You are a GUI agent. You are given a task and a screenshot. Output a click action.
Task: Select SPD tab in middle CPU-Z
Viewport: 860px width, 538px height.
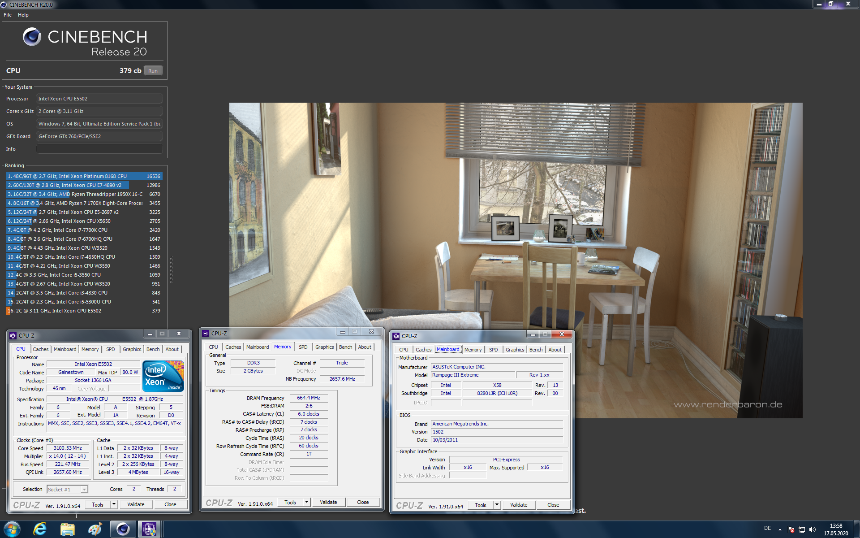[303, 347]
